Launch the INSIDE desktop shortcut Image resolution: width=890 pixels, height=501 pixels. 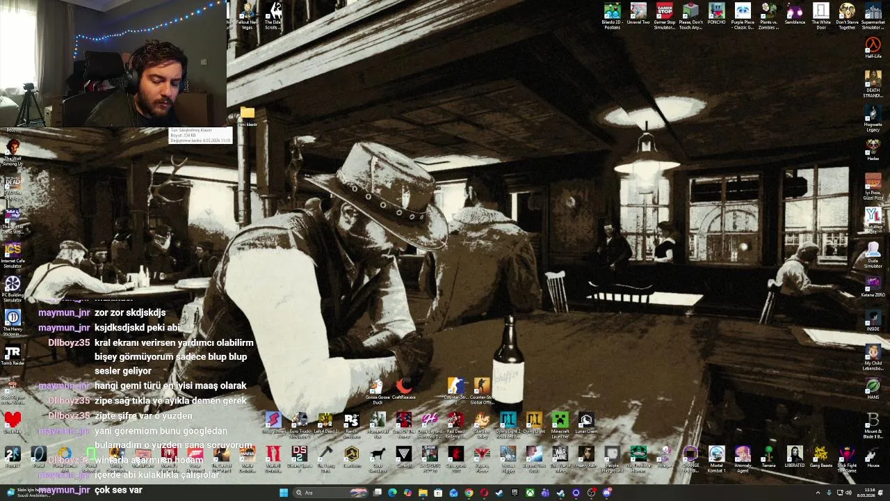(873, 321)
